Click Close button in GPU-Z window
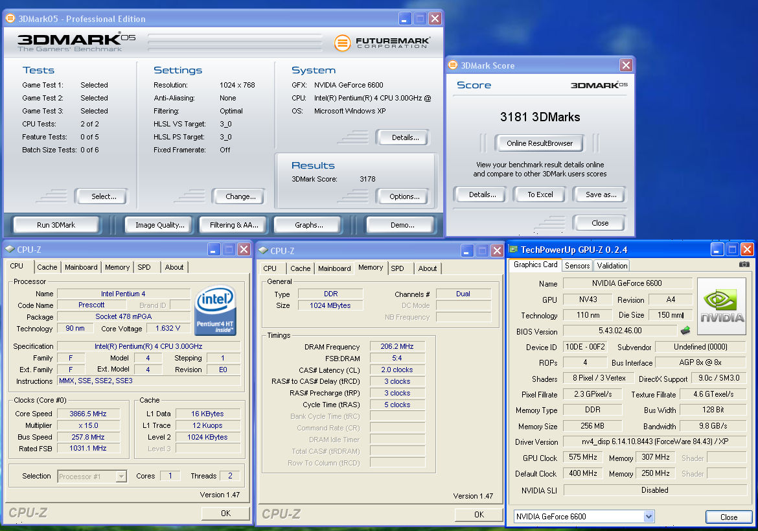The image size is (758, 531). coord(728,517)
